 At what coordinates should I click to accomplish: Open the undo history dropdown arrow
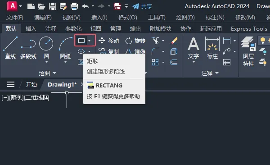(x=93, y=6)
